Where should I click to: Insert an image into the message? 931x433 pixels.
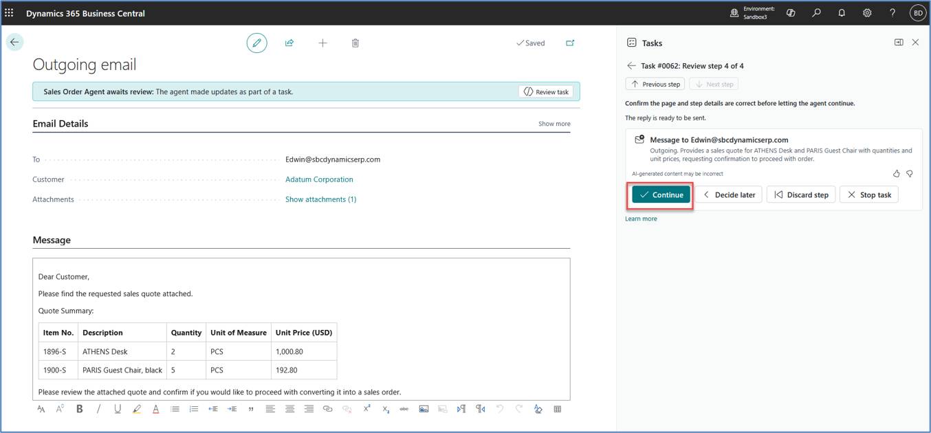pos(424,409)
